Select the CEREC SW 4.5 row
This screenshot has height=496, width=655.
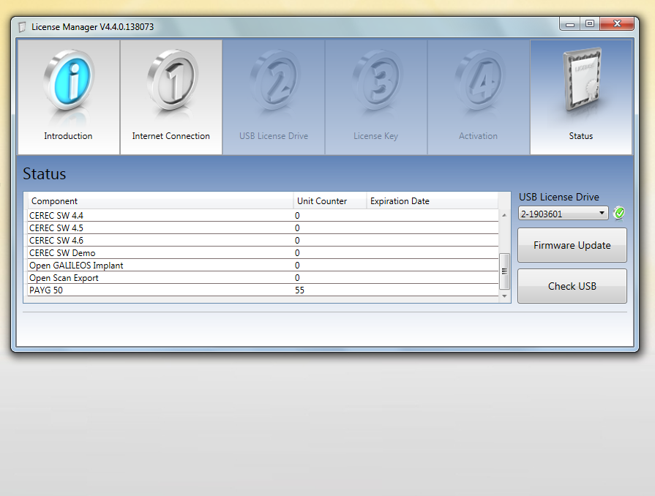(x=263, y=228)
